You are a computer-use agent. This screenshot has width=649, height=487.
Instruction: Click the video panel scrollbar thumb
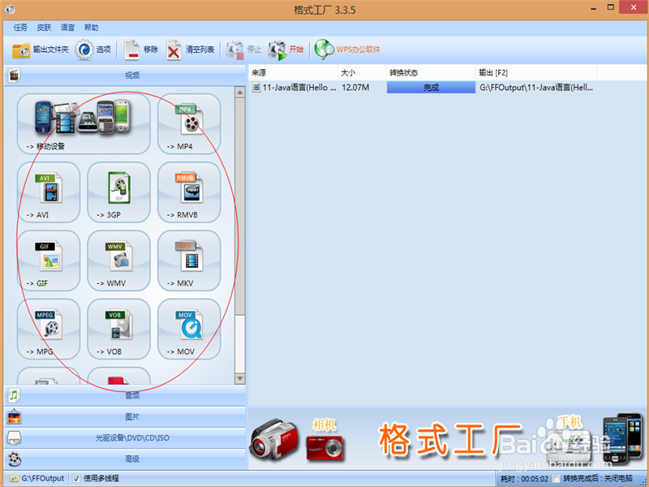(x=239, y=206)
